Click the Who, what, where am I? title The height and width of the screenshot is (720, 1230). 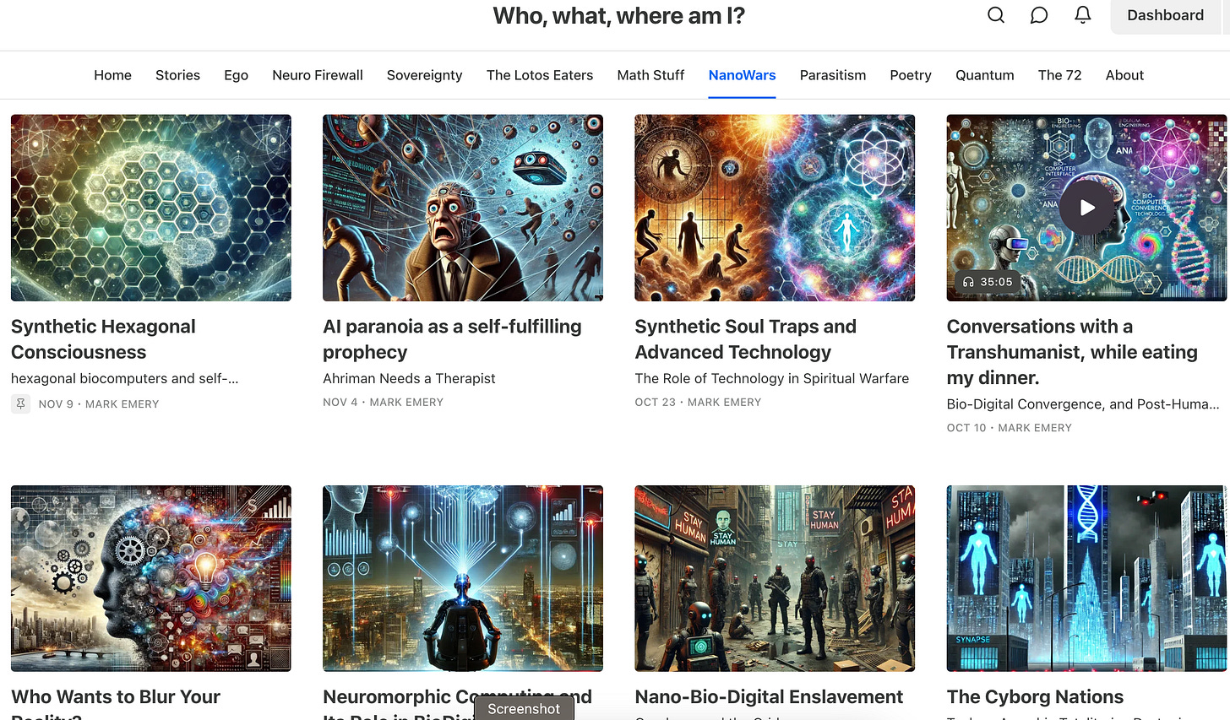click(618, 15)
